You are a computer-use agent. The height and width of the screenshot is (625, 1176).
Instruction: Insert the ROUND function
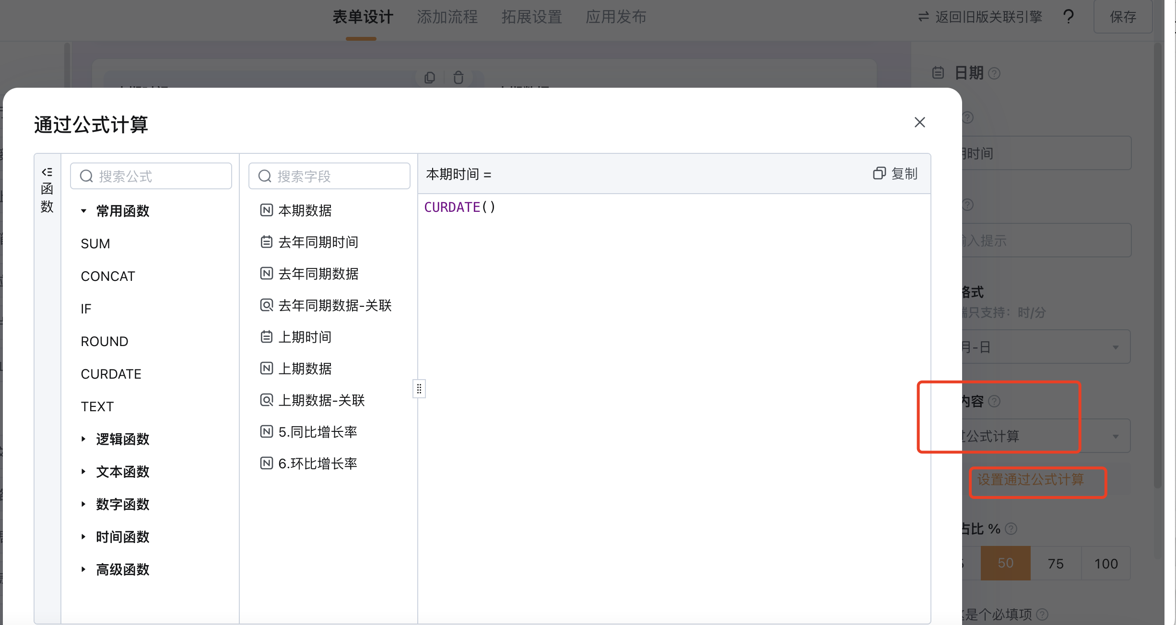pos(105,341)
